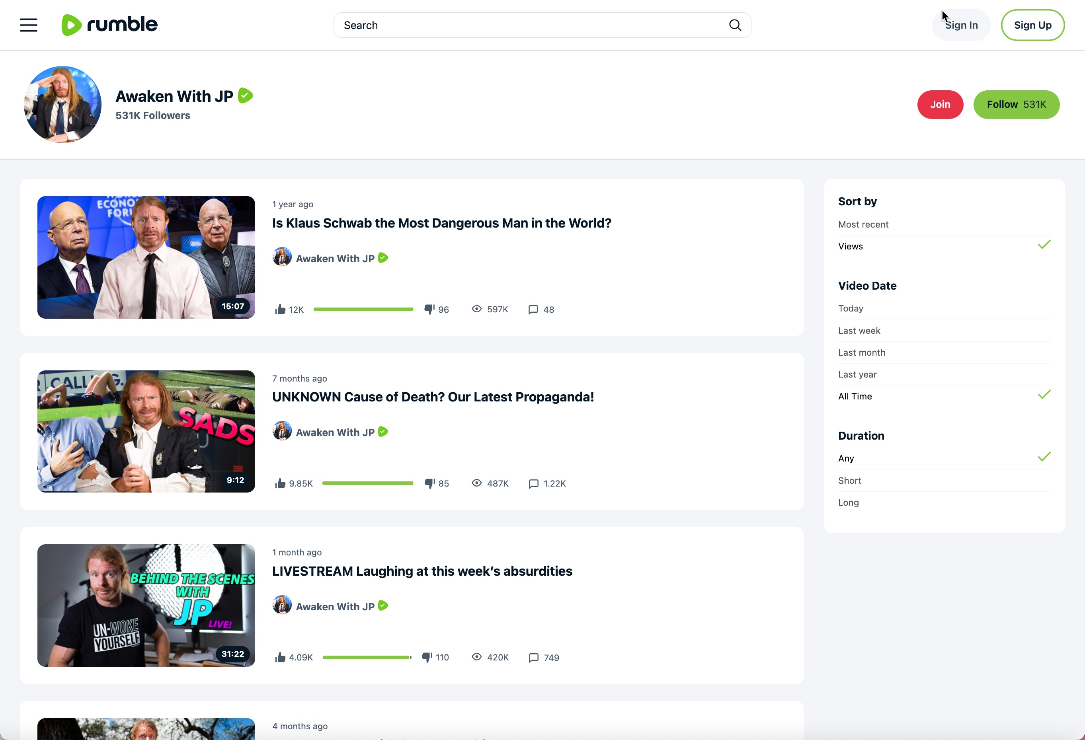Click thumbs up on Klaus Schwab video
Image resolution: width=1085 pixels, height=740 pixels.
tap(280, 310)
